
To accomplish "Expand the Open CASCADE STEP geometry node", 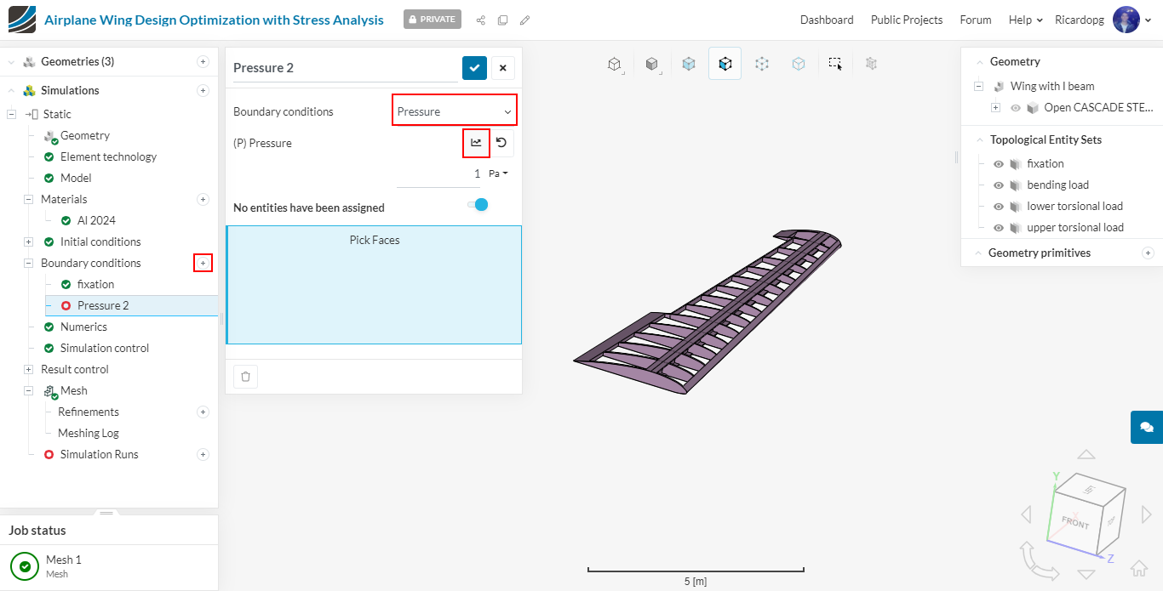I will (995, 108).
